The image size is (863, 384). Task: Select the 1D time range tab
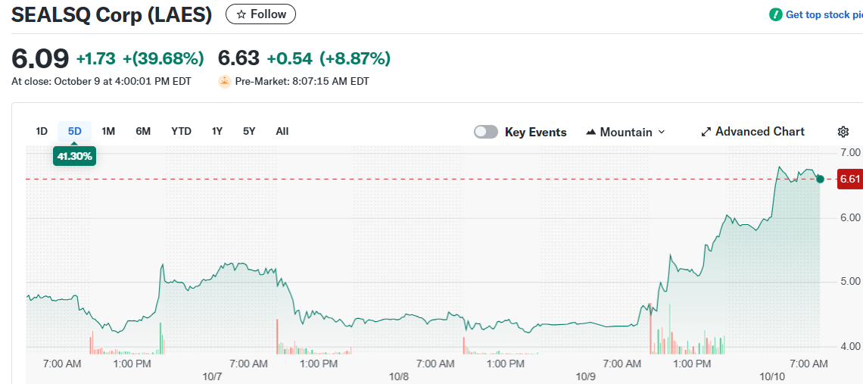tap(42, 131)
